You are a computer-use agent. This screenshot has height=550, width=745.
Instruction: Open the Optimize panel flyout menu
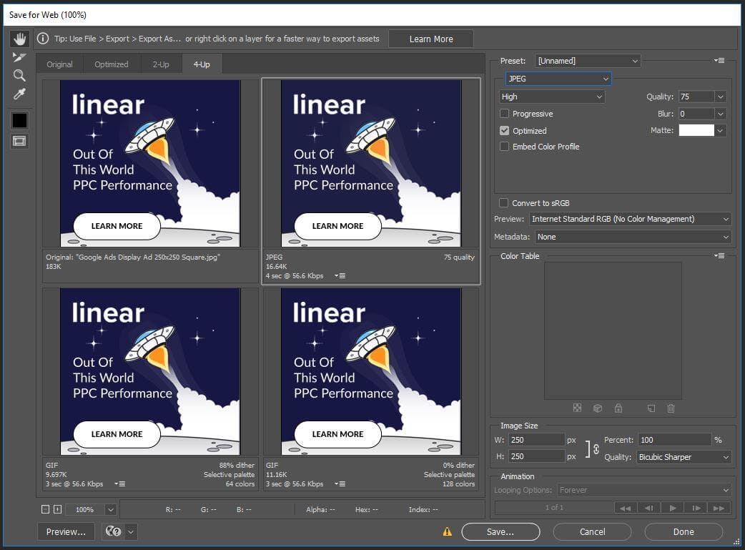click(719, 61)
